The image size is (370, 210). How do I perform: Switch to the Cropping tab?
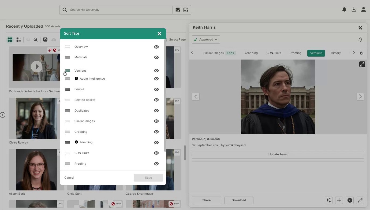pos(251,53)
